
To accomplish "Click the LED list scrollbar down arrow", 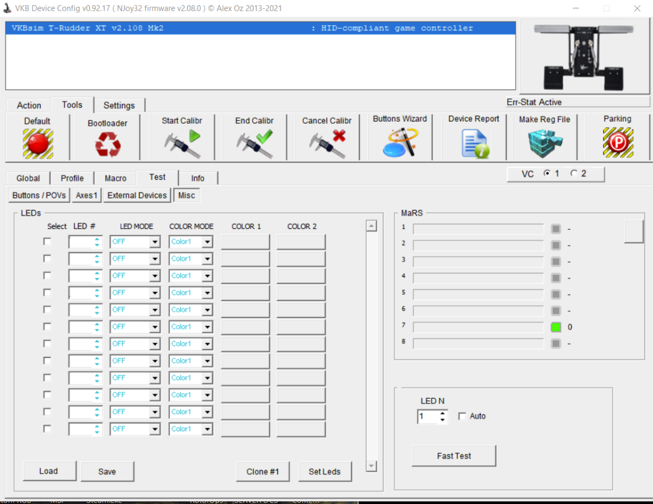I will (371, 466).
